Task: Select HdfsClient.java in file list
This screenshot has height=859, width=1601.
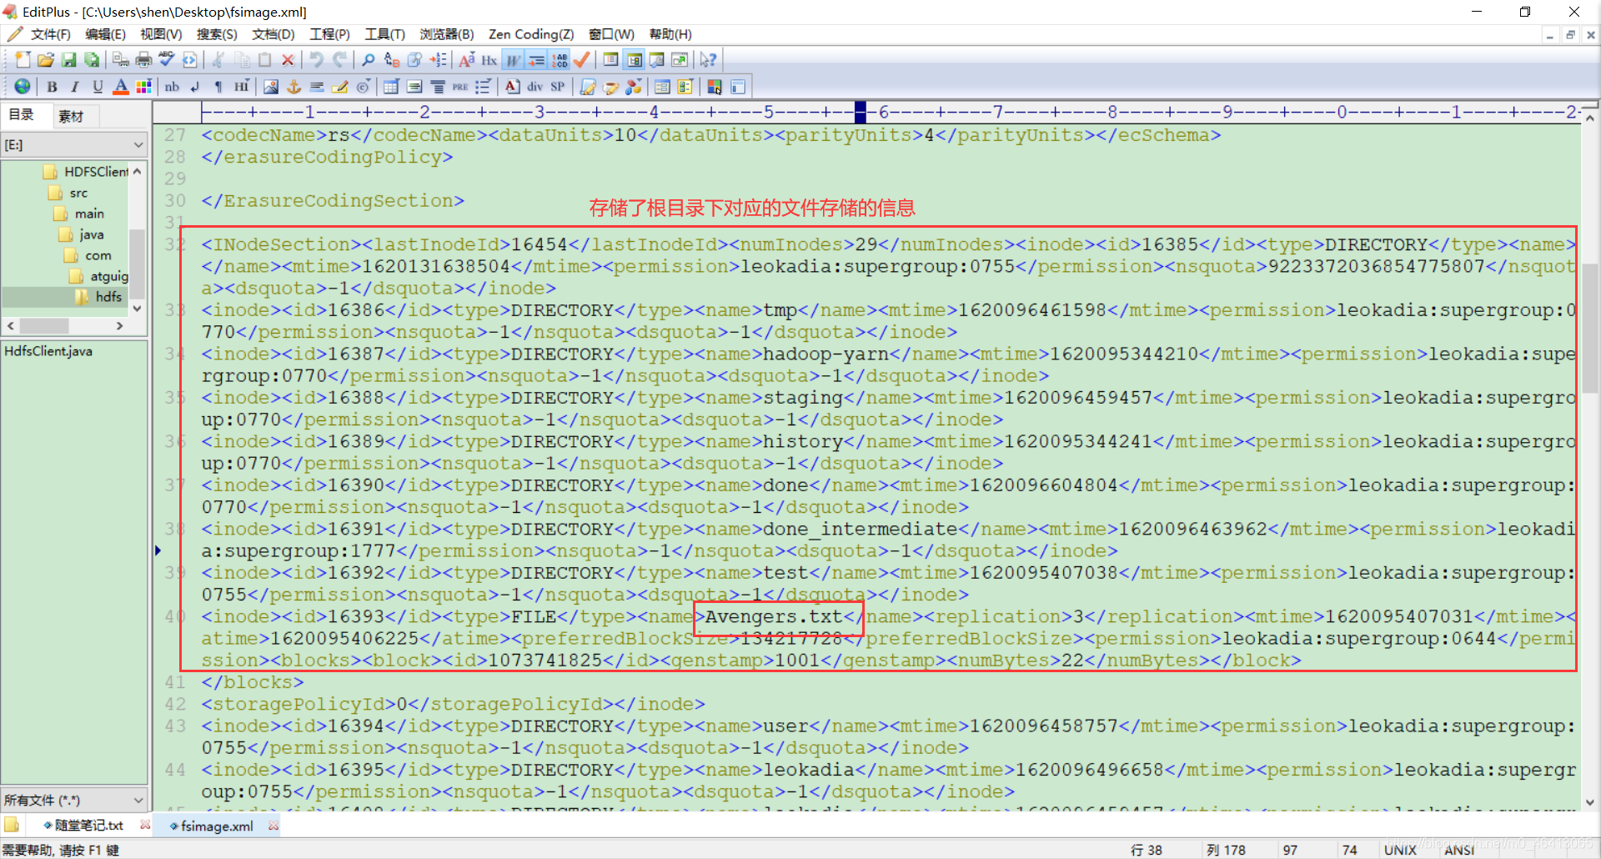Action: coord(48,351)
